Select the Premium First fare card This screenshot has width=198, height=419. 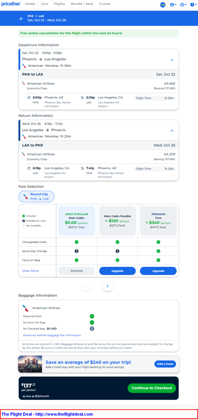pyautogui.click(x=158, y=221)
